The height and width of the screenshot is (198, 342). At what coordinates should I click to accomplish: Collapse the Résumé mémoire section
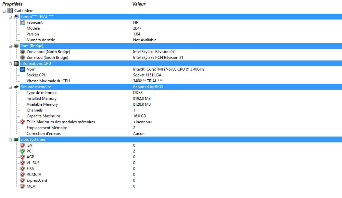click(10, 87)
